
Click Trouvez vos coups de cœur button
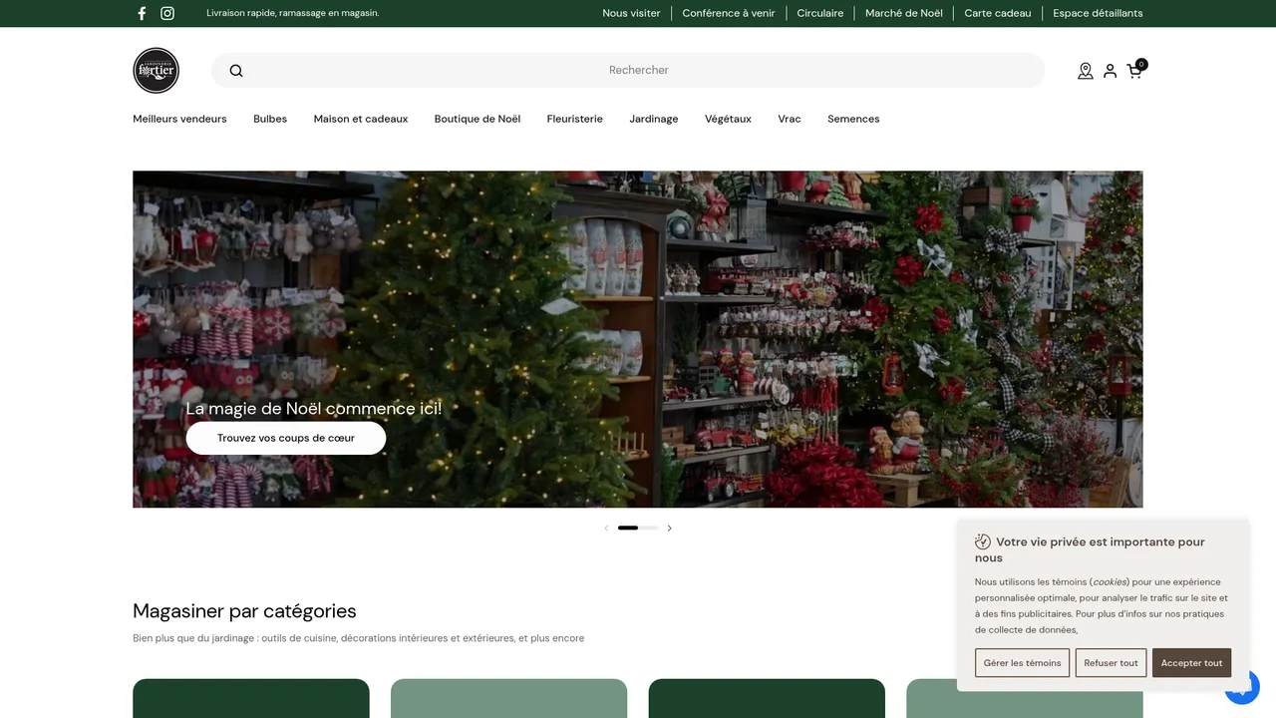tap(286, 438)
